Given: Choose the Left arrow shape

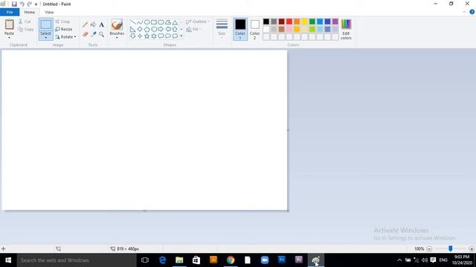Looking at the screenshot, I should click(x=168, y=29).
